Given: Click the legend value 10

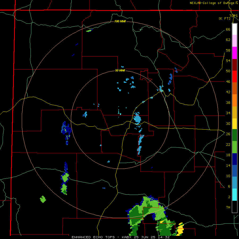Looking at the screenshot, I should (x=228, y=176).
